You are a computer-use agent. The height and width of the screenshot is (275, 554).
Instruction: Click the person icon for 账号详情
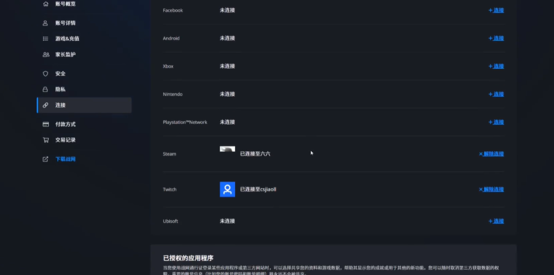click(x=45, y=23)
